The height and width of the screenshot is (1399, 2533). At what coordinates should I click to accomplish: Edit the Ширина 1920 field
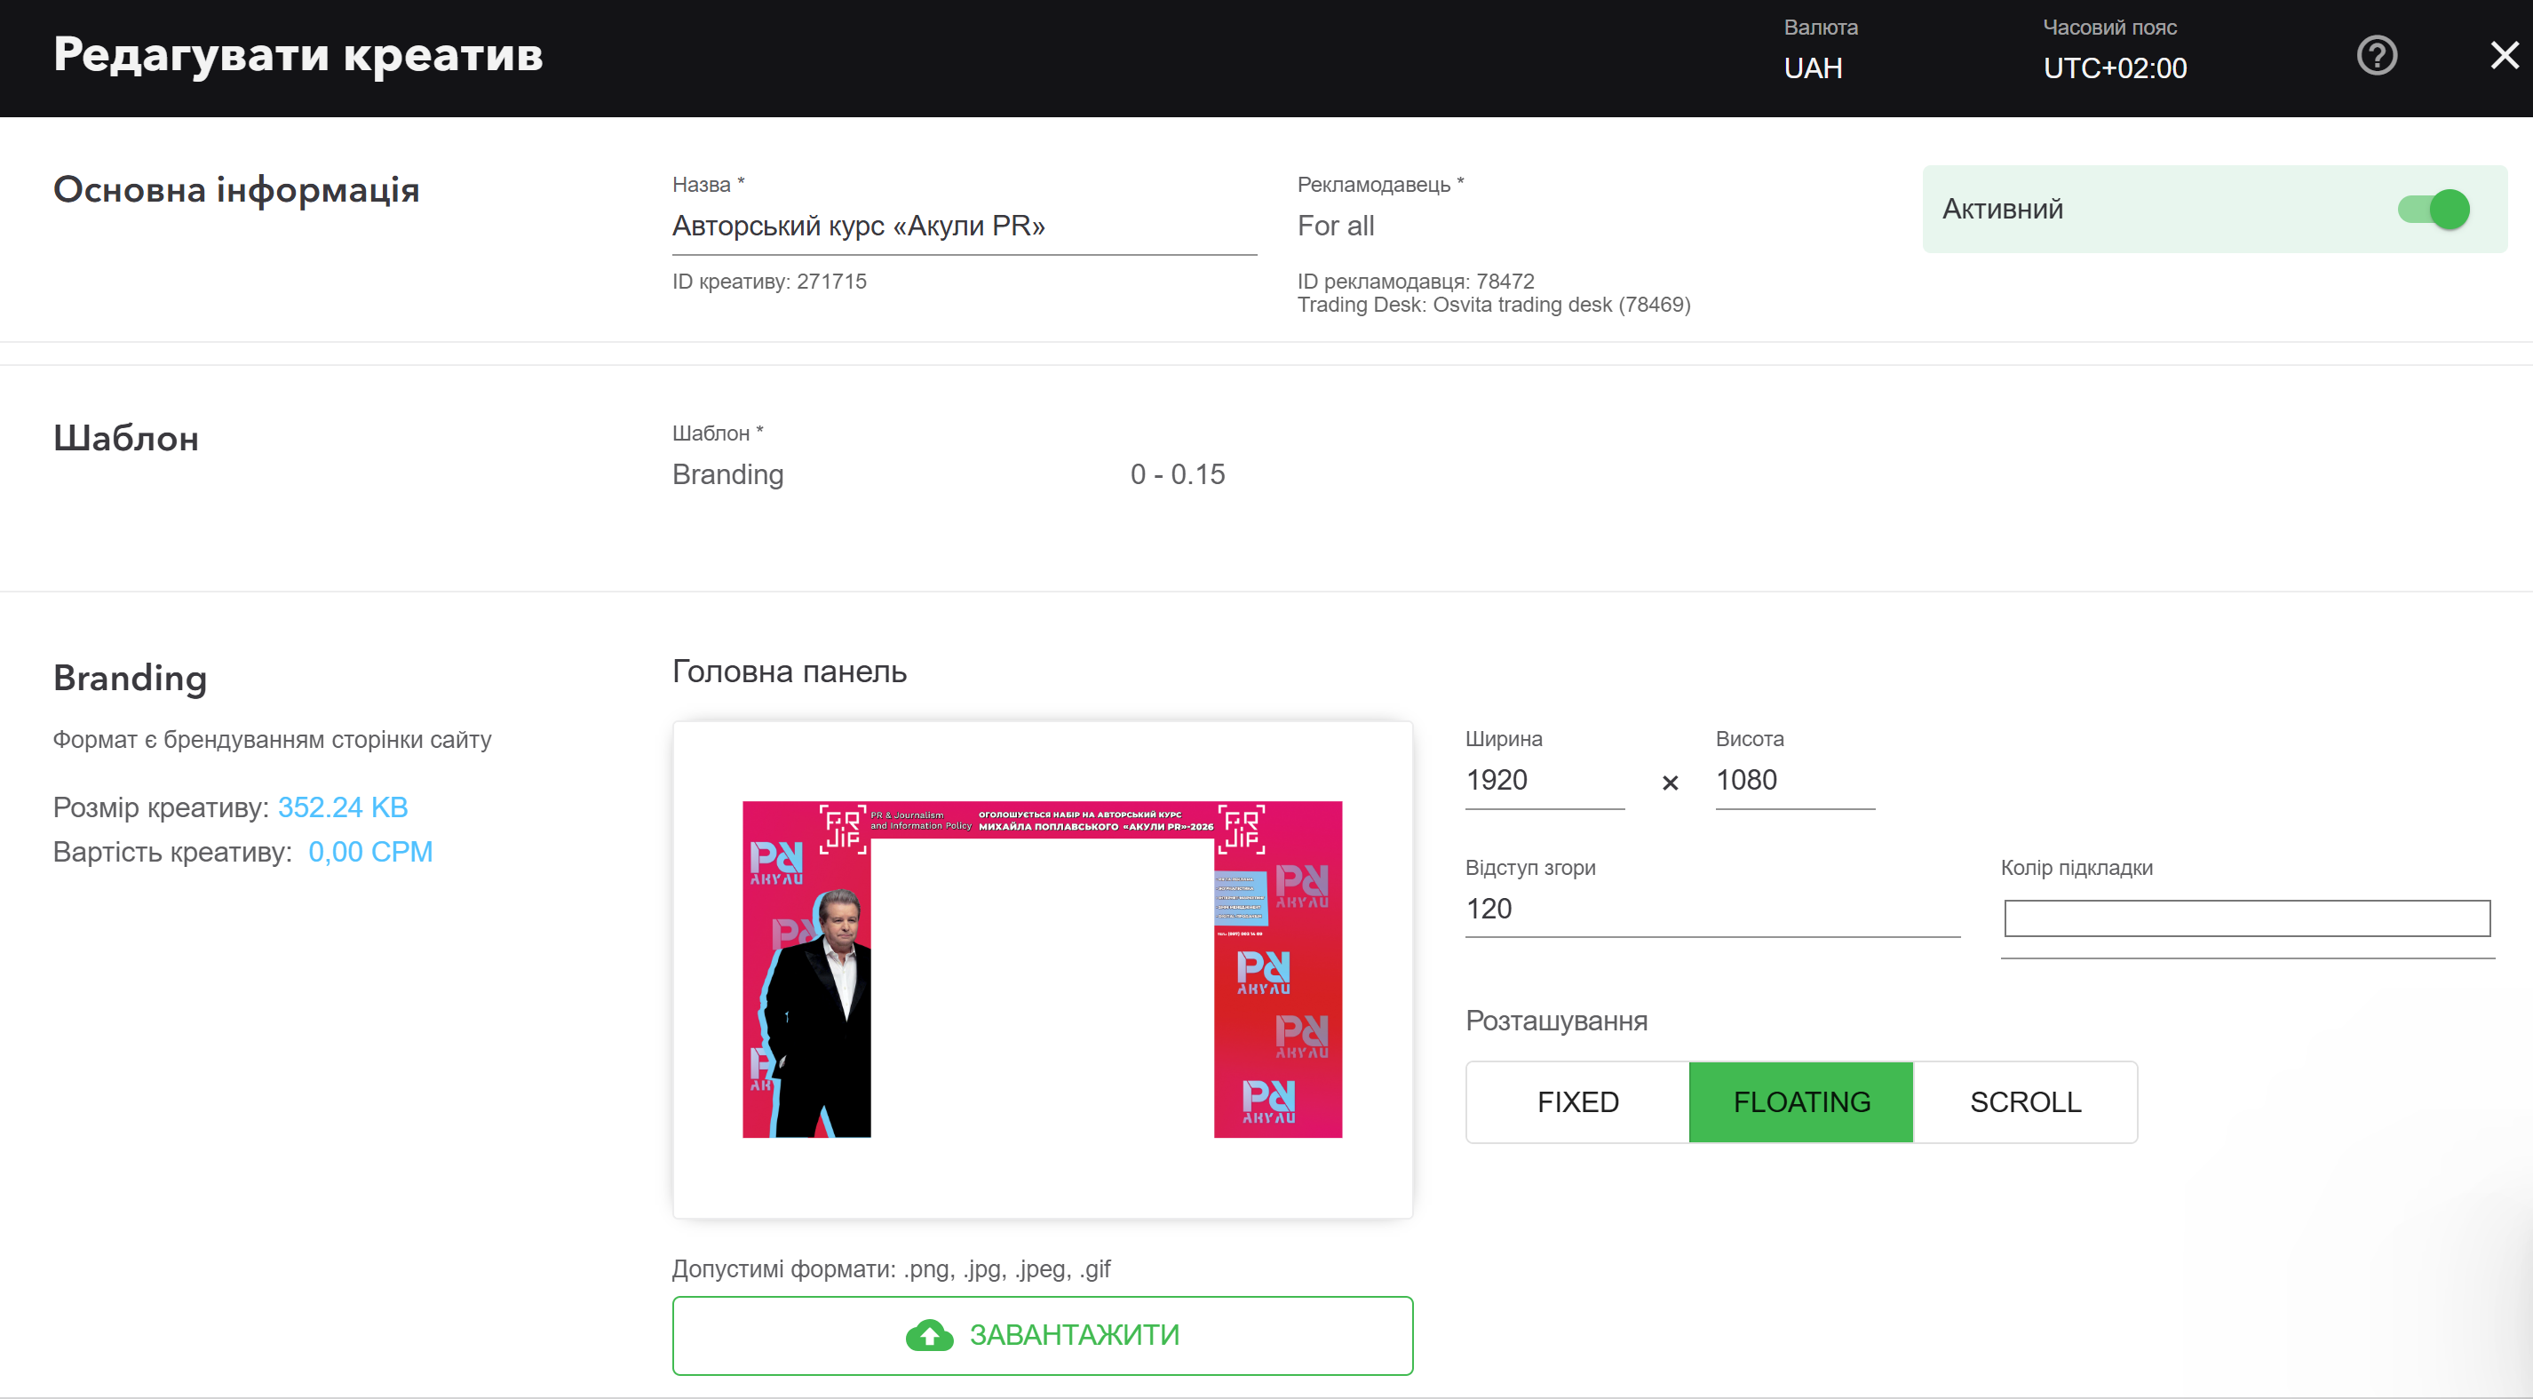click(1543, 780)
